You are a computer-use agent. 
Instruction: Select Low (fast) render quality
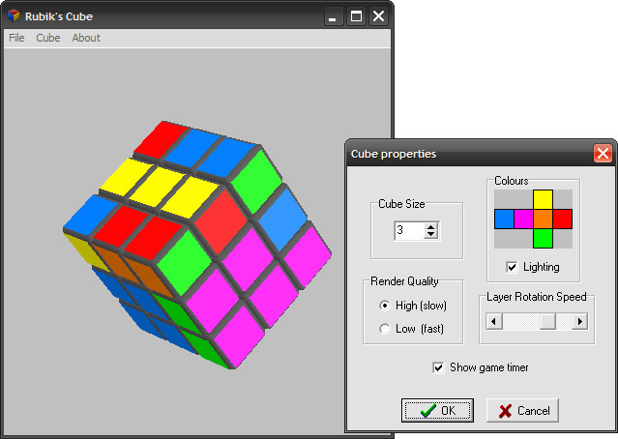[x=385, y=329]
